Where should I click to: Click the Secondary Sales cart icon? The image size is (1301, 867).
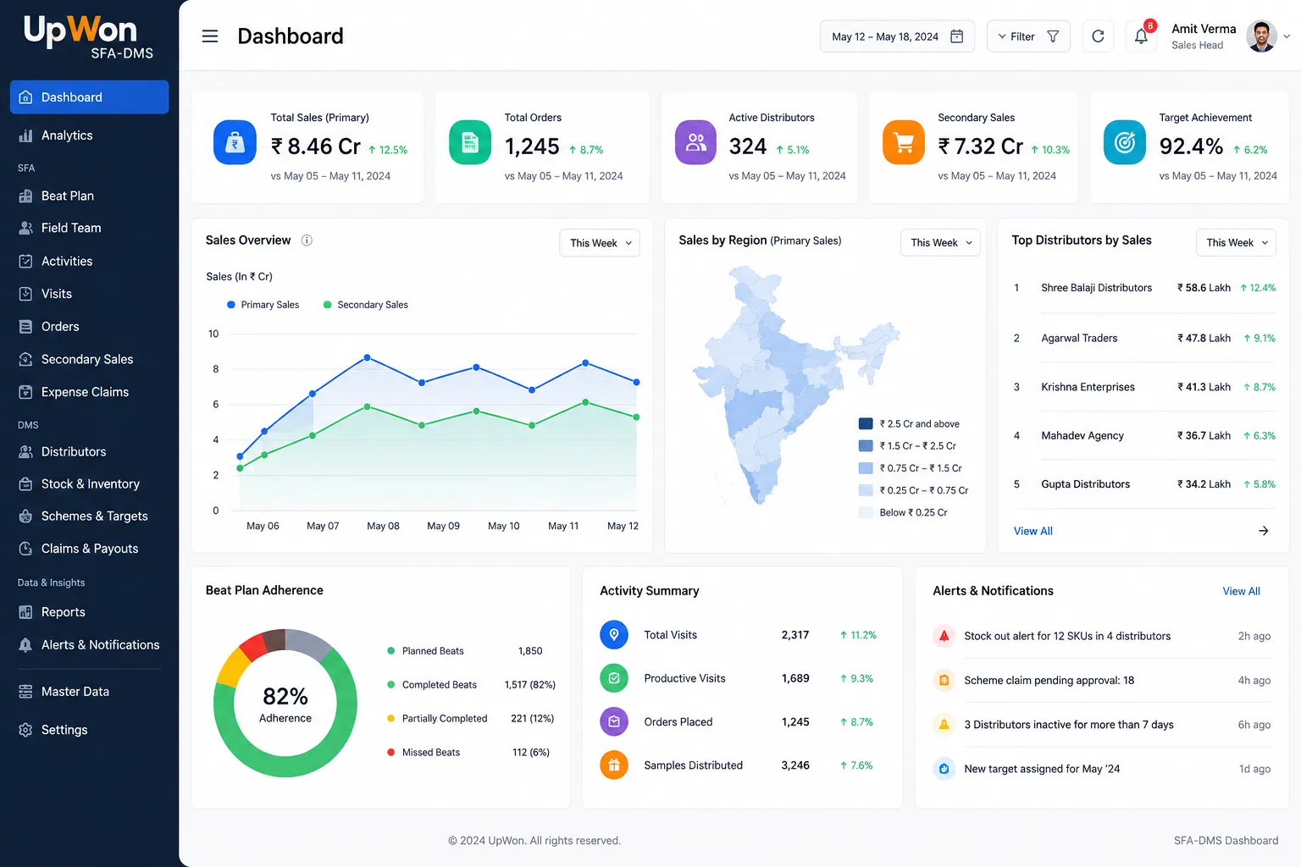click(x=904, y=142)
